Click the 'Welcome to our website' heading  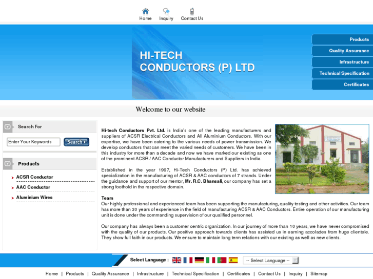point(170,110)
